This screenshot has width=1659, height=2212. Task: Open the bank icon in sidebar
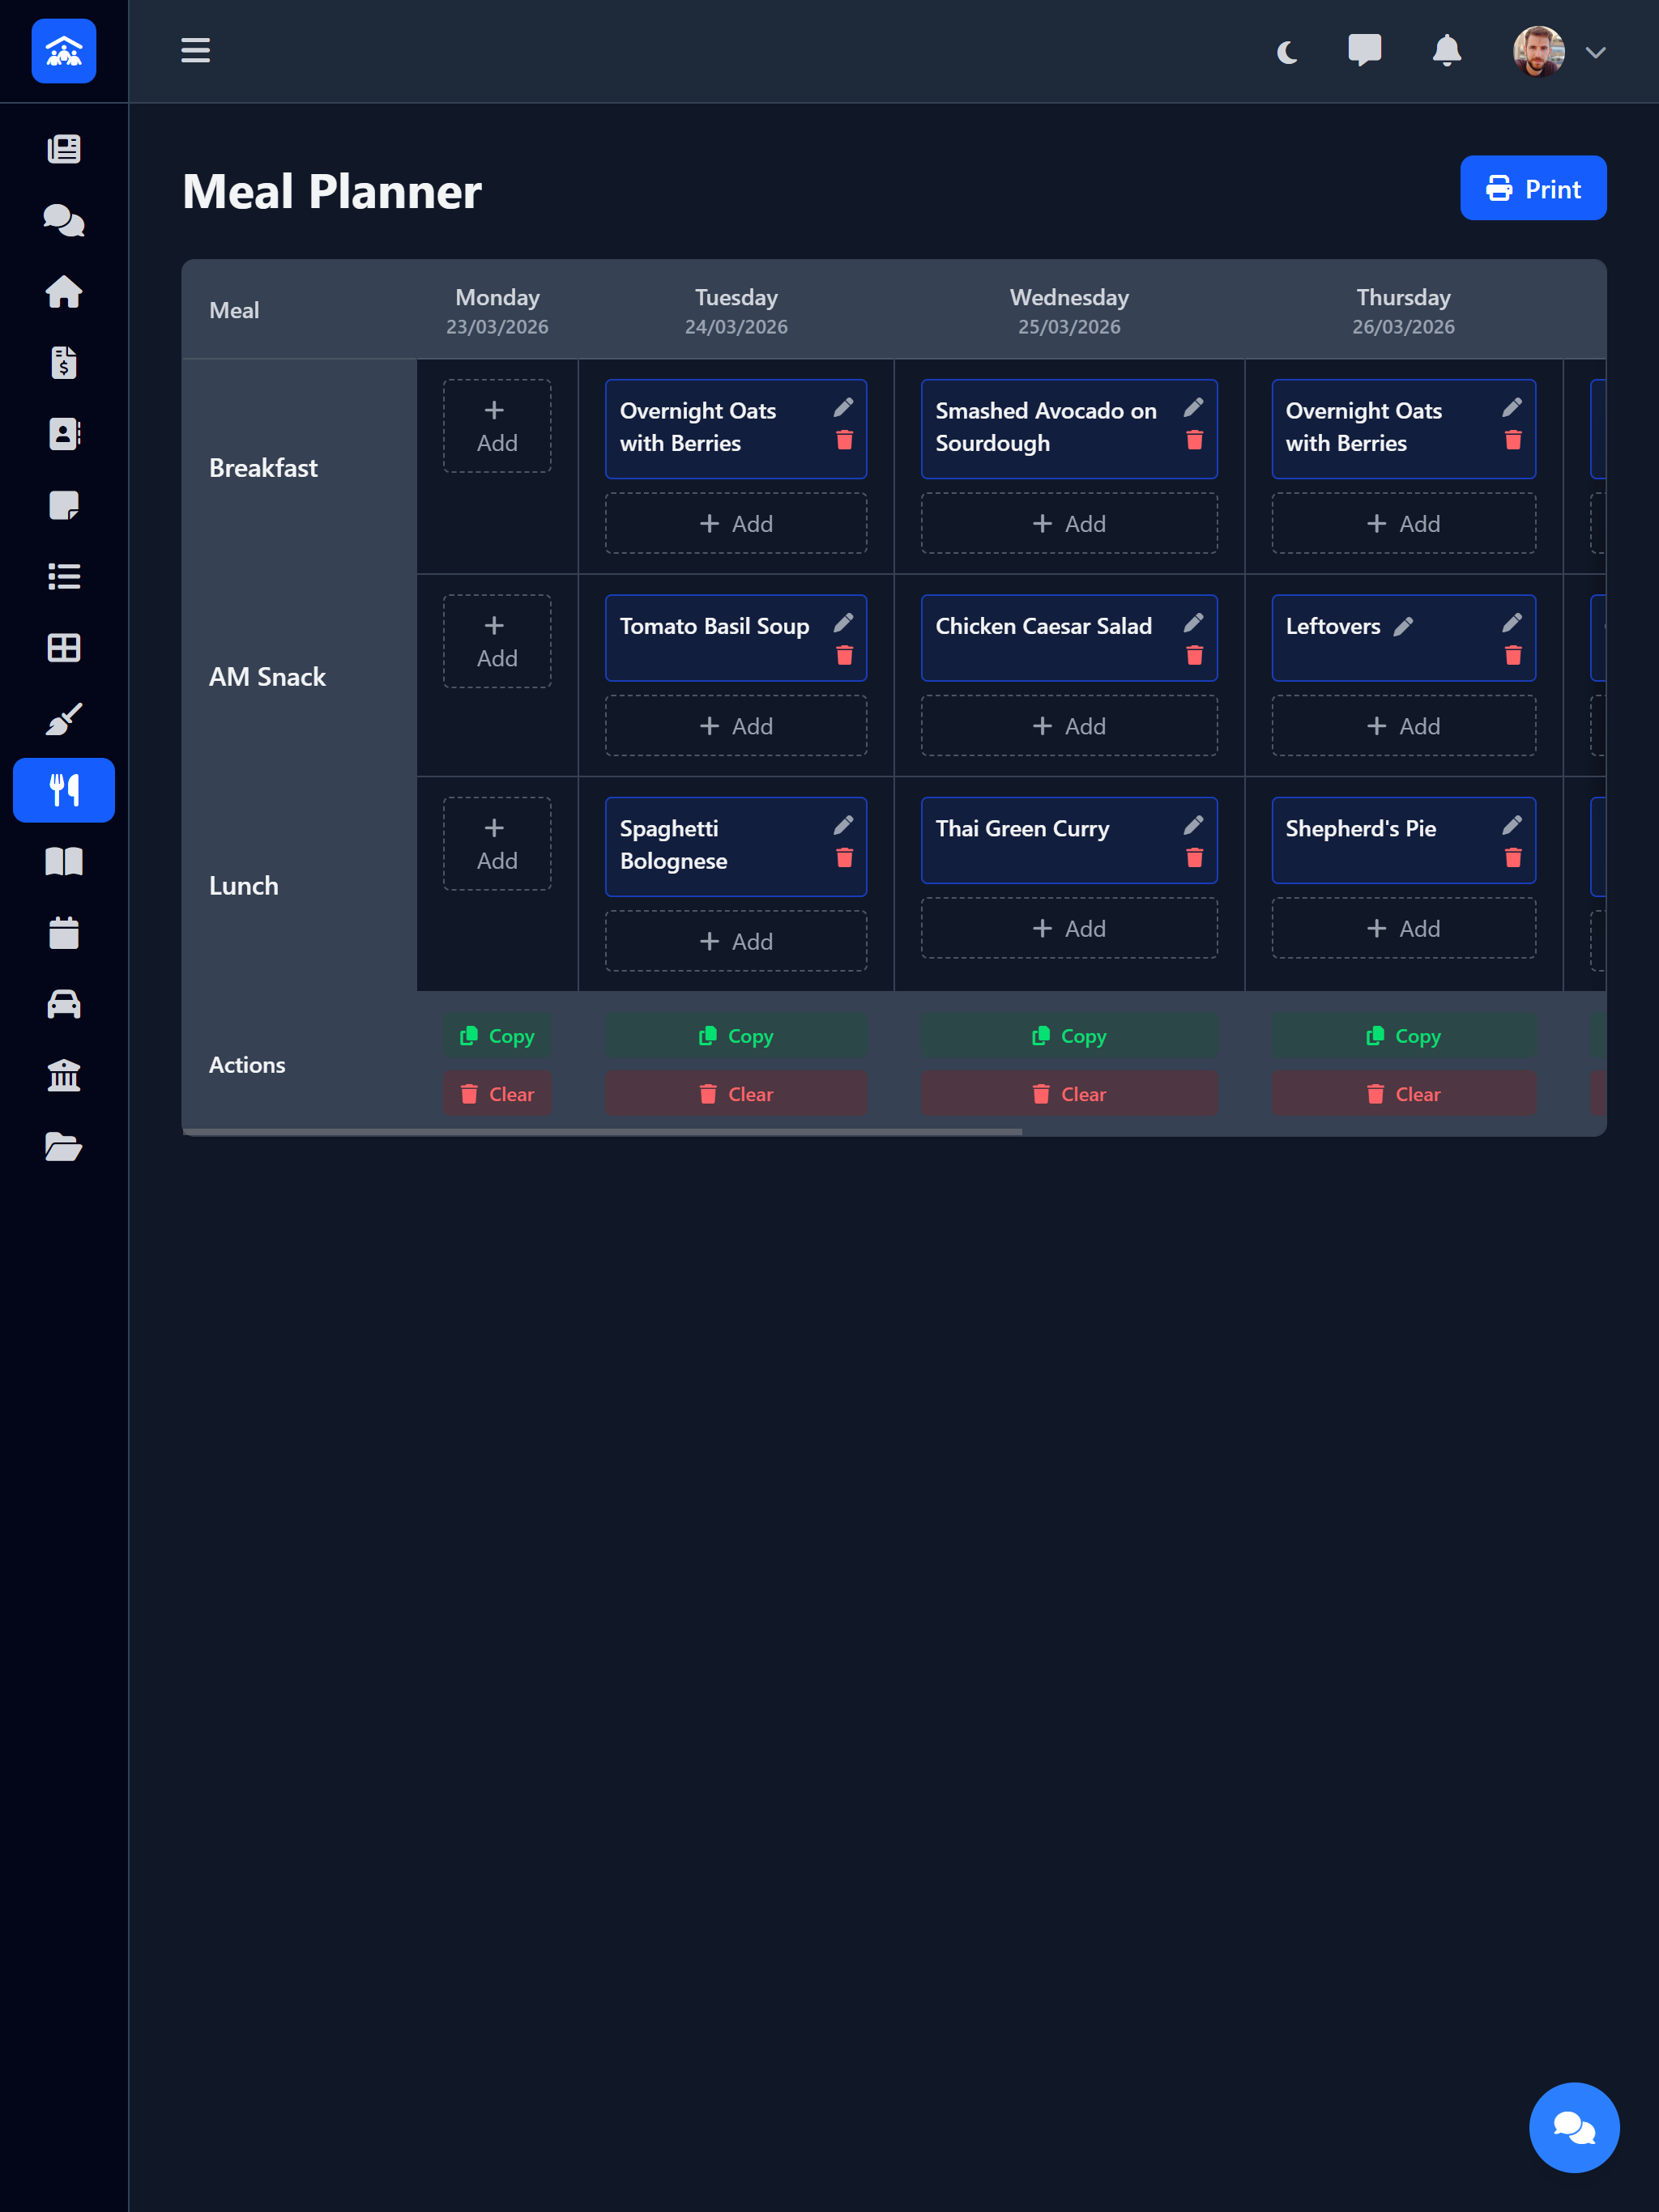click(63, 1075)
